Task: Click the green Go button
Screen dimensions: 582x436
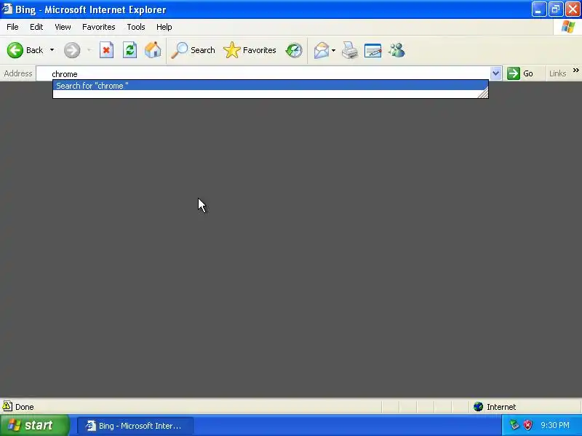Action: click(x=520, y=73)
